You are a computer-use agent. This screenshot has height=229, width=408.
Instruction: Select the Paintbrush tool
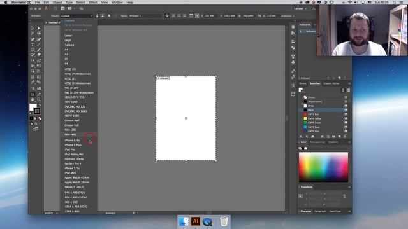pyautogui.click(x=39, y=50)
